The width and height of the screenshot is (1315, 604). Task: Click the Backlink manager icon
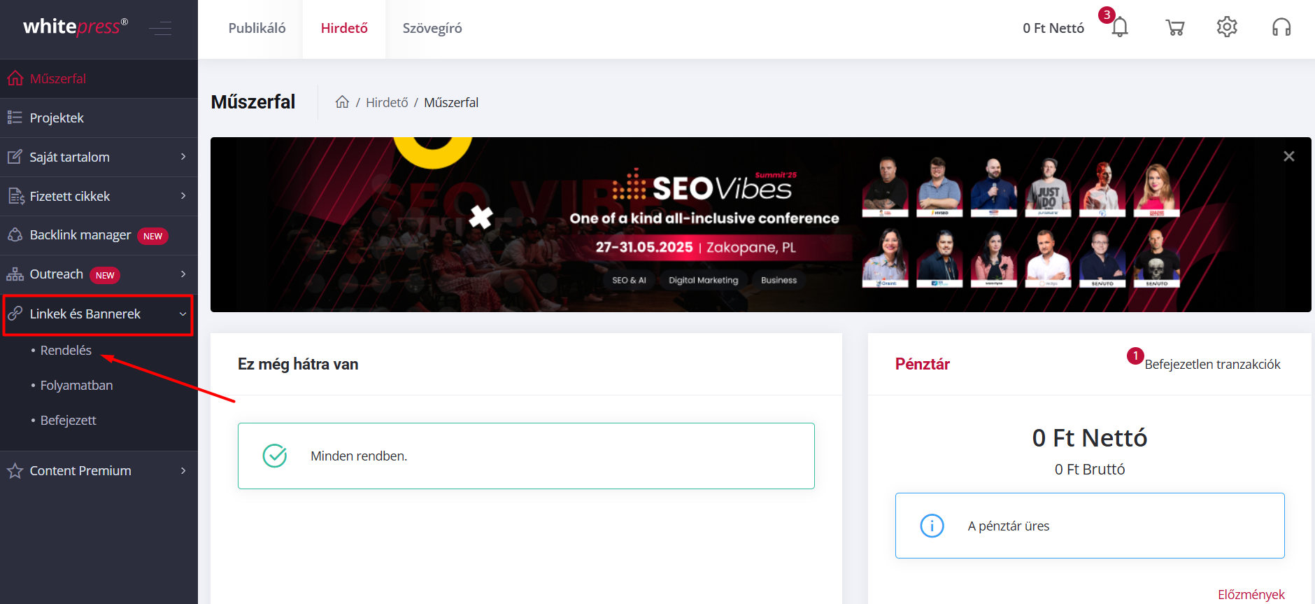point(15,235)
